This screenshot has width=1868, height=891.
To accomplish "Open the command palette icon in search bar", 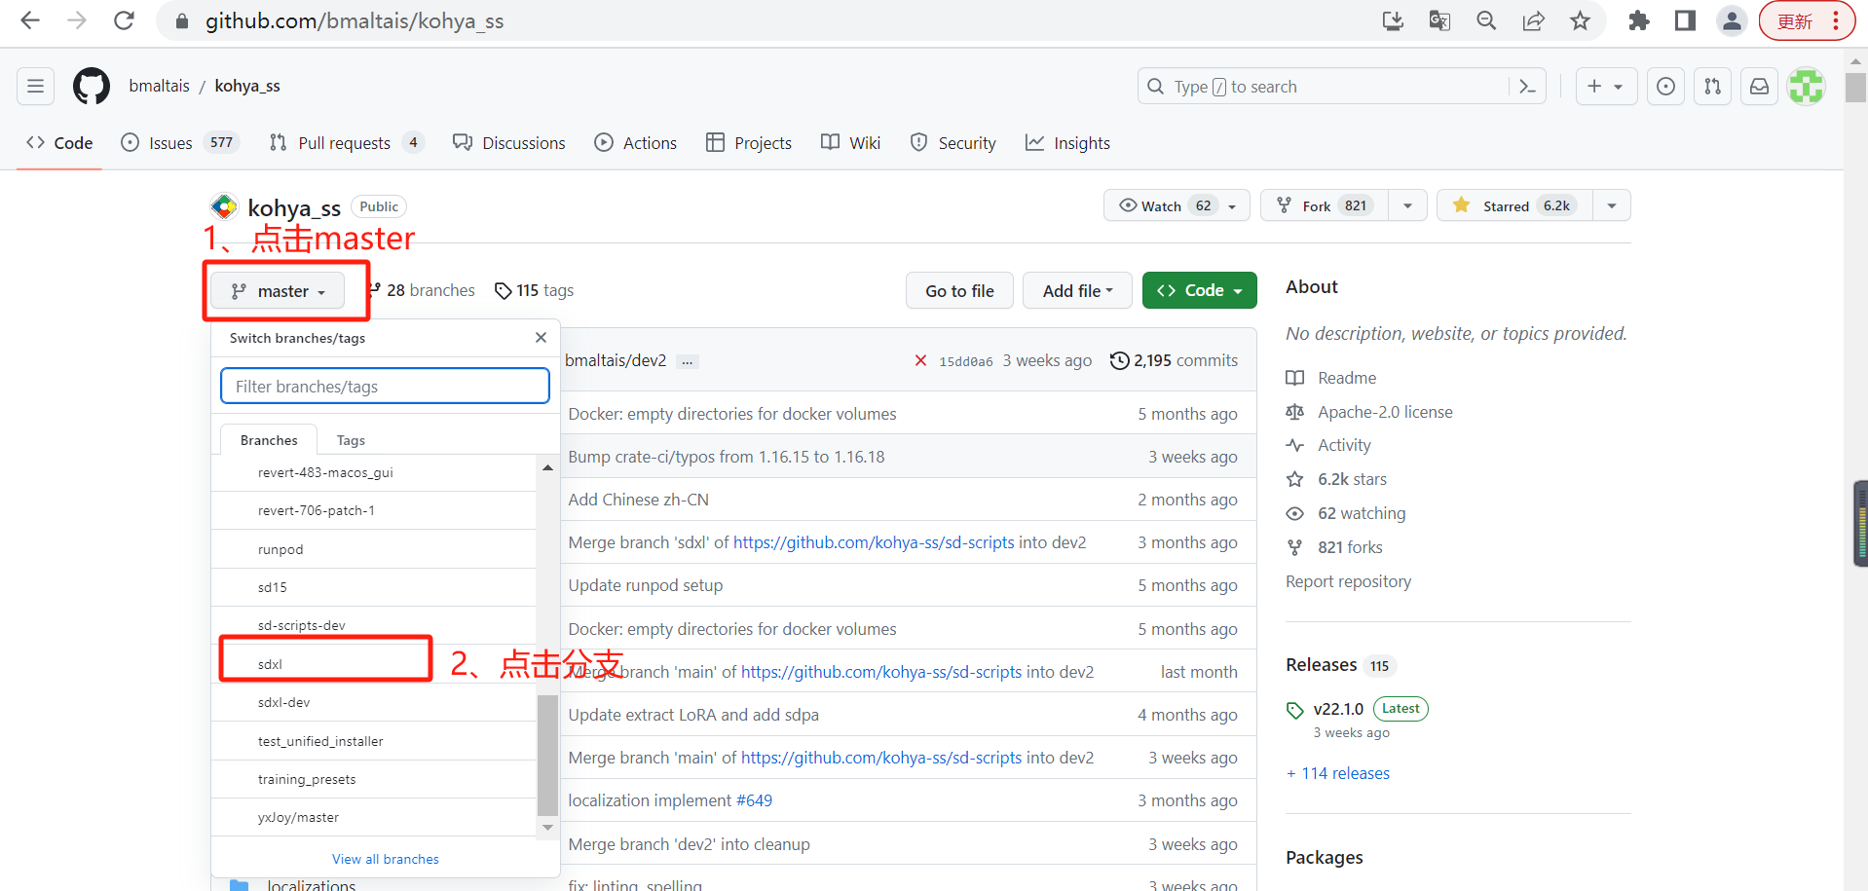I will coord(1527,87).
